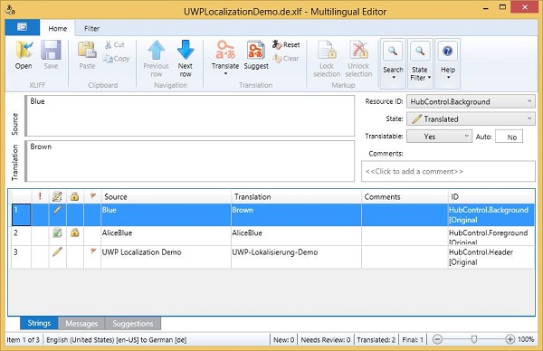Open the Translatable Yes dropdown
This screenshot has width=543, height=351.
click(440, 137)
